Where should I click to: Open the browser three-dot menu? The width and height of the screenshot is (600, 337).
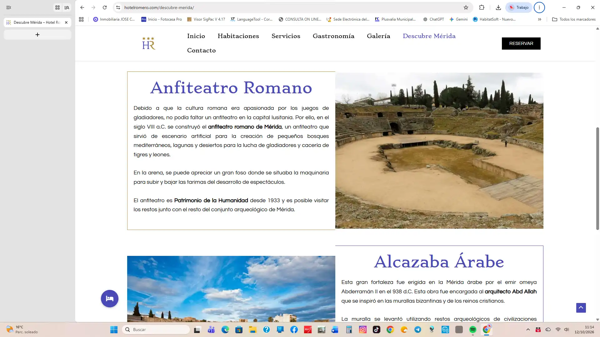tap(539, 7)
